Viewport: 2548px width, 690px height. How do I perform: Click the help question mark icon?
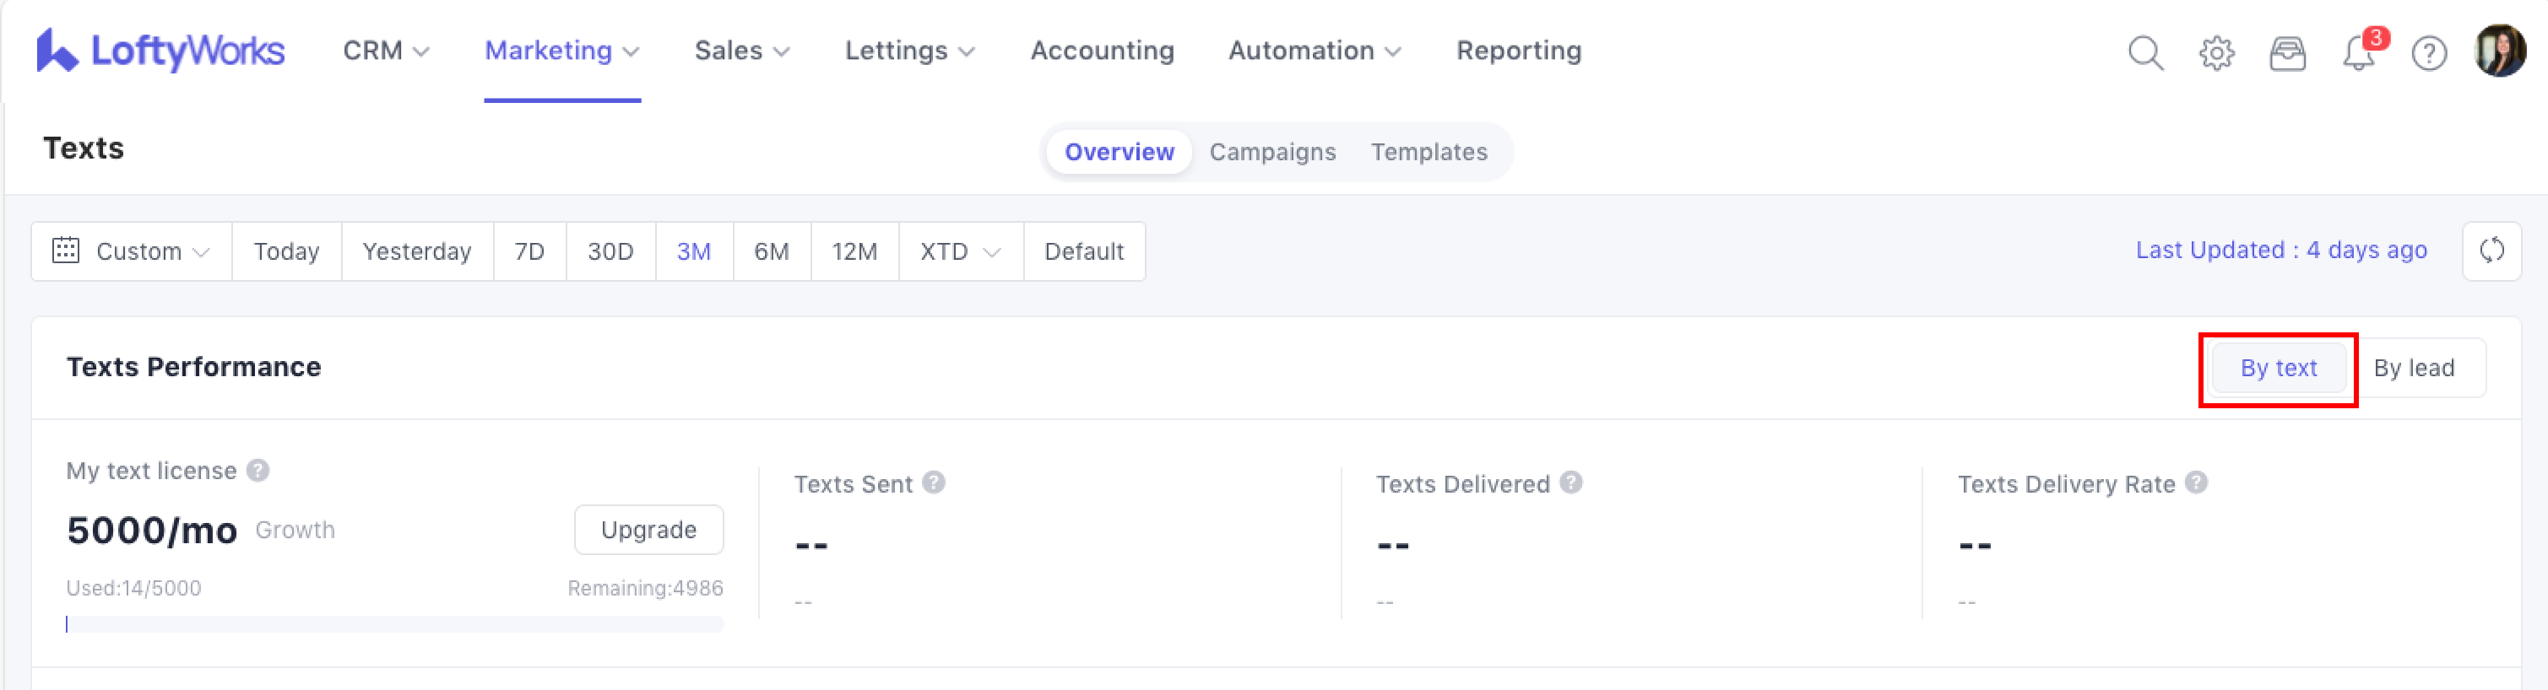coord(2428,52)
